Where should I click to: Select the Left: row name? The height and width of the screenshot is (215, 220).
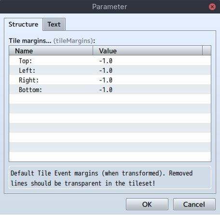pos(27,70)
